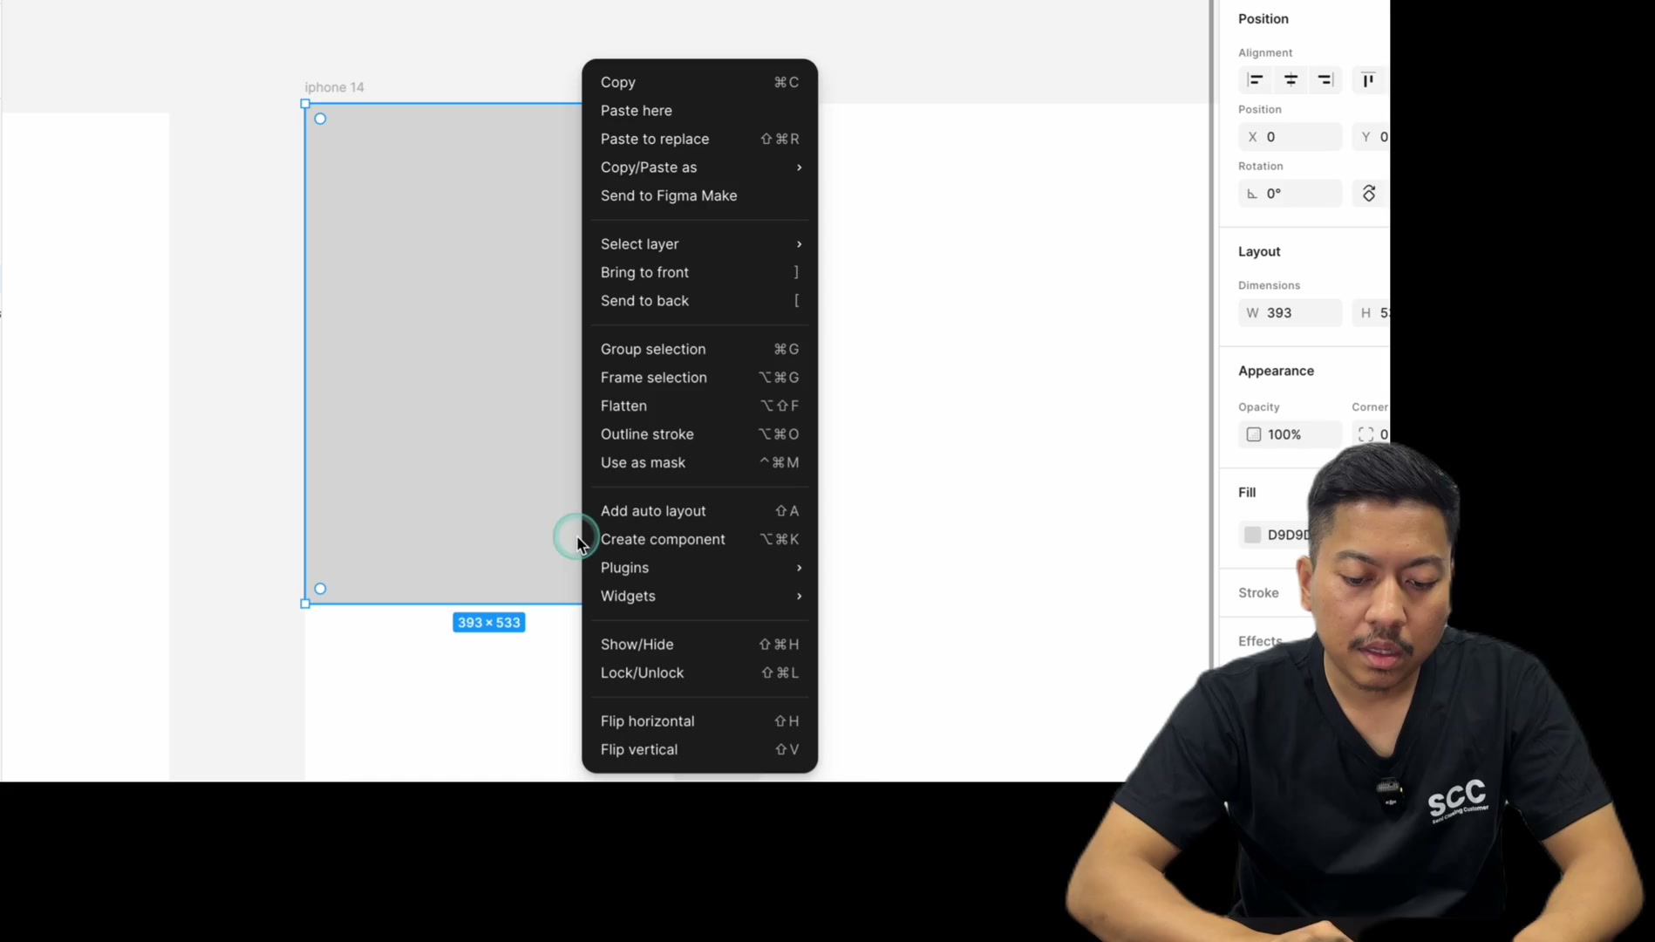The height and width of the screenshot is (942, 1655).
Task: Click the top-left corner radius handle
Action: click(320, 119)
